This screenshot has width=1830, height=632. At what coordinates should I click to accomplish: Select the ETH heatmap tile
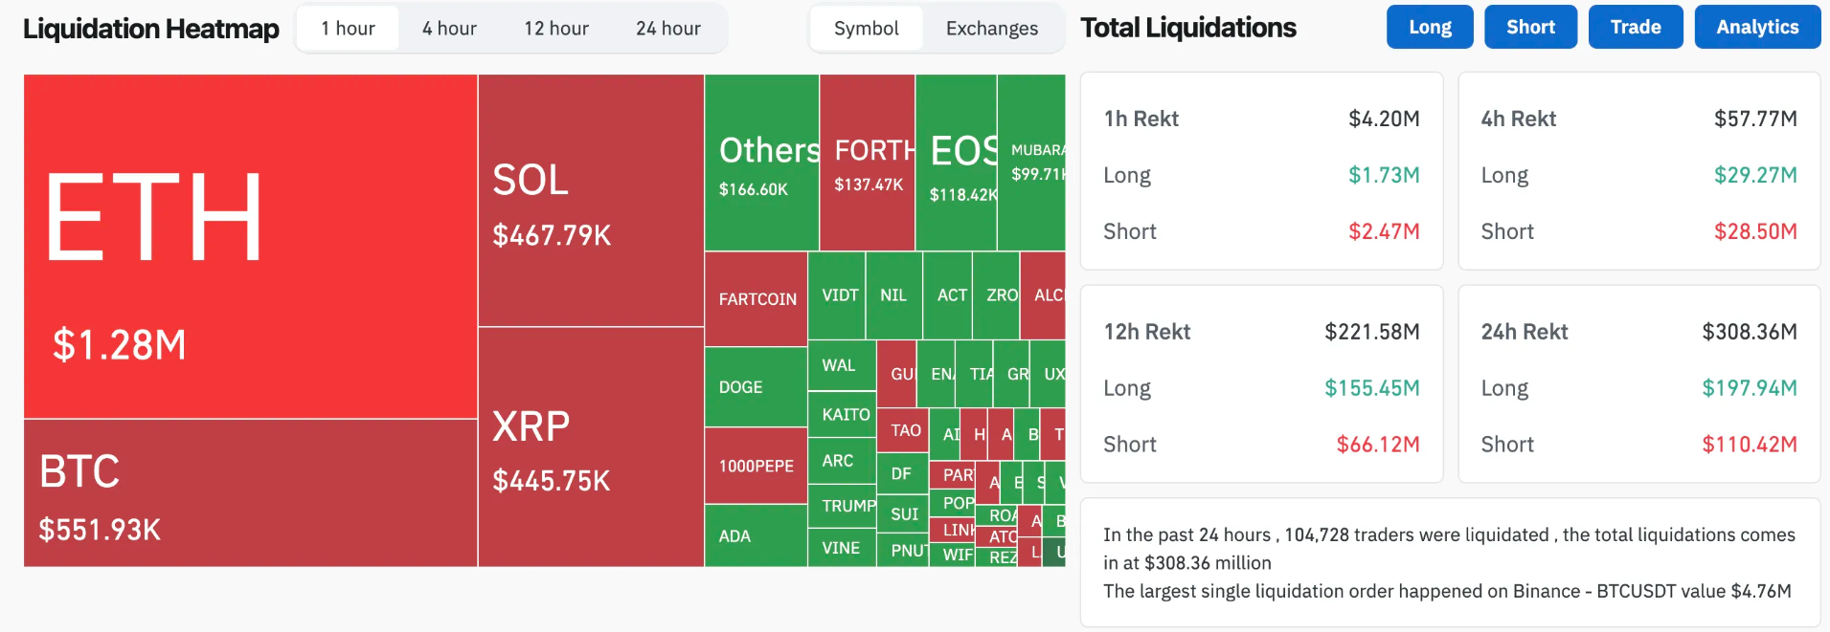(250, 246)
